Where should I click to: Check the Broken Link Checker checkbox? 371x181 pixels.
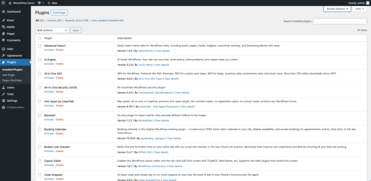(39, 147)
